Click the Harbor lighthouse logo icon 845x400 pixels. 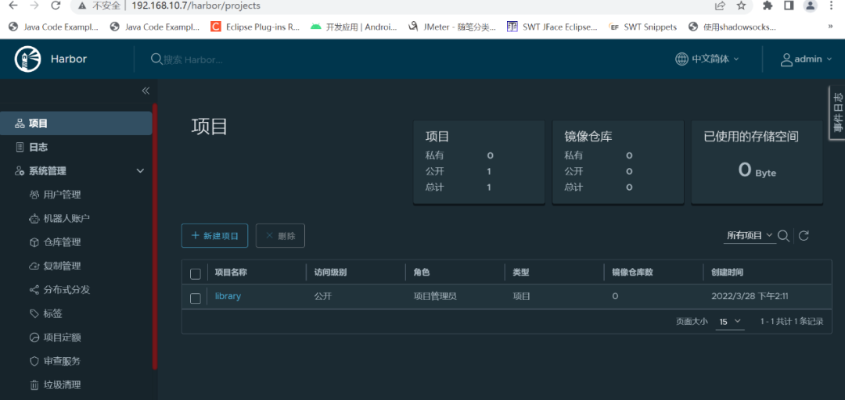point(27,59)
